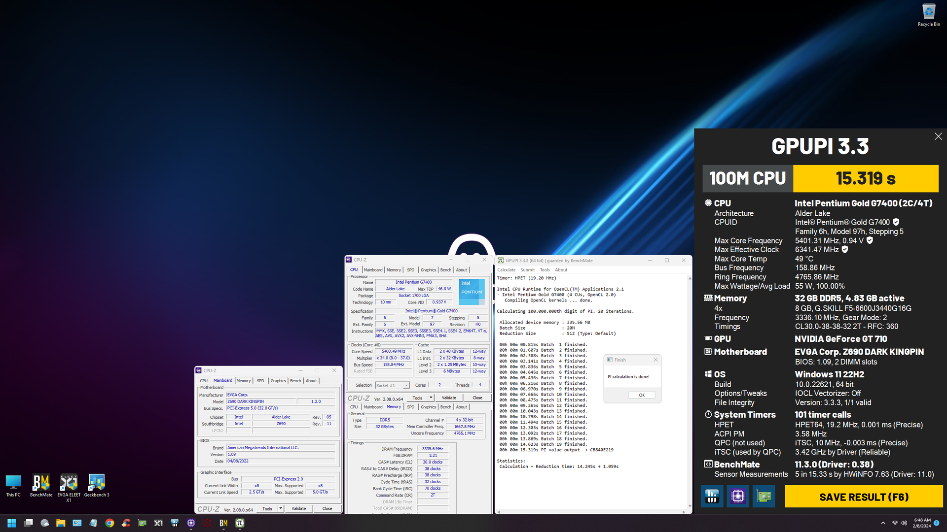Screen dimensions: 947x532
Task: Click SAVE RESULT (F6) button
Action: click(x=864, y=497)
